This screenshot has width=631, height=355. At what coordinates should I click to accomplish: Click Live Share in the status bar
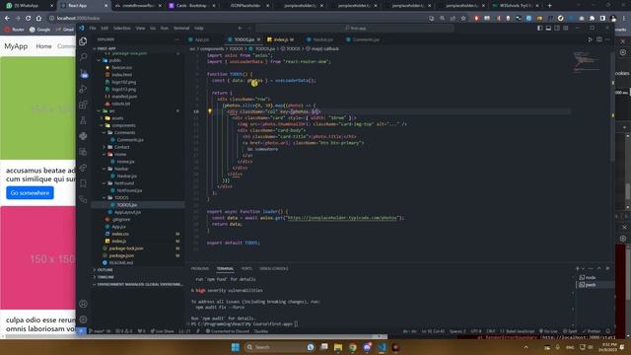[x=162, y=331]
